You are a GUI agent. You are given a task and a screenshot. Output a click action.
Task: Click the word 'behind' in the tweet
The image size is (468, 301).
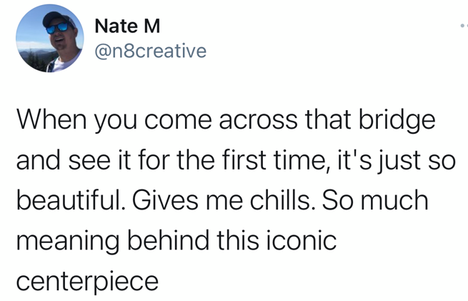tap(169, 240)
